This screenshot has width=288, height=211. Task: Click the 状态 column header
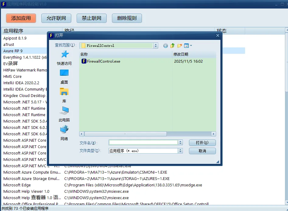click(x=230, y=31)
